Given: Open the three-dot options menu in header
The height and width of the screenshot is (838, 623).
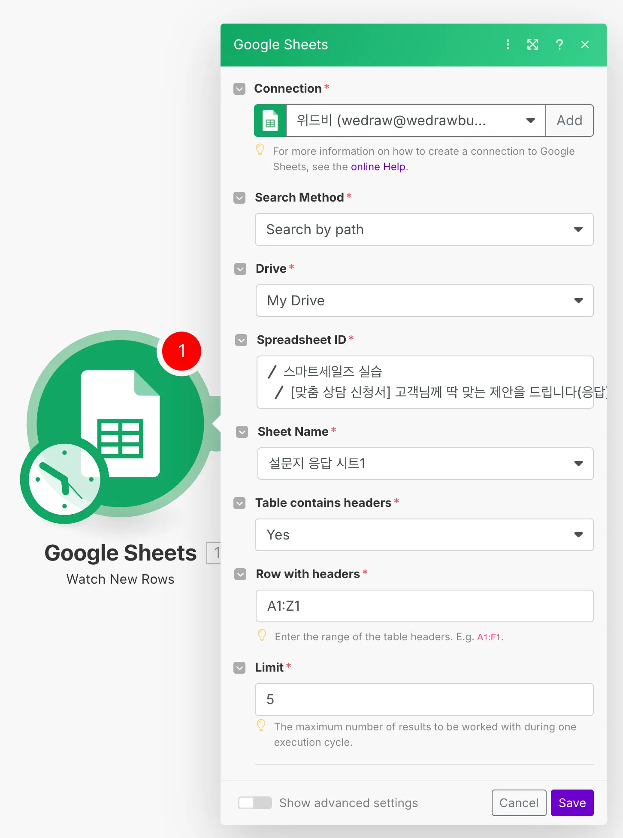Looking at the screenshot, I should click(508, 45).
